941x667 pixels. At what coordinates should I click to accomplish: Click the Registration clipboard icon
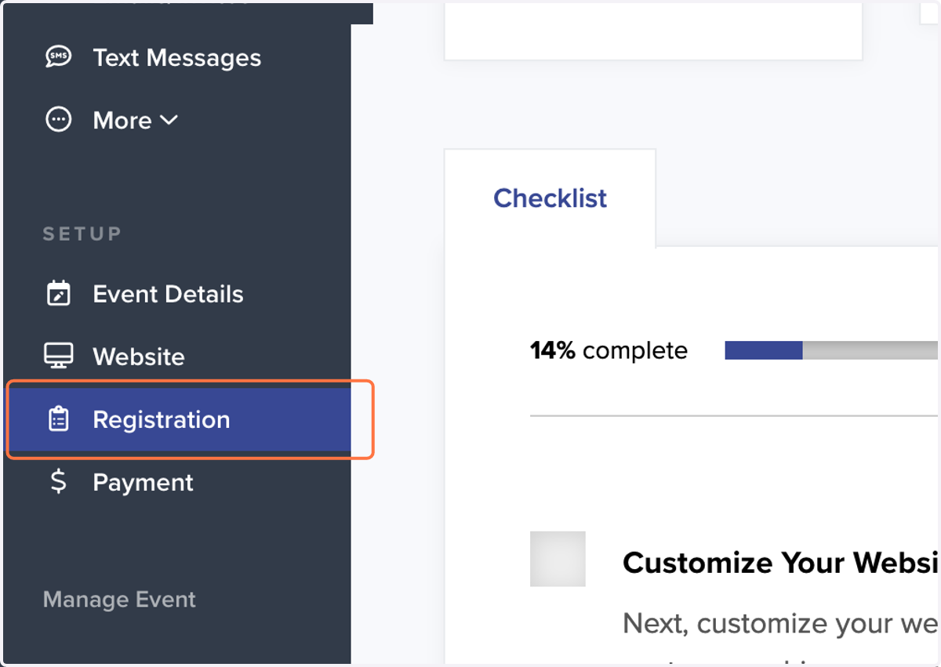[x=59, y=419]
